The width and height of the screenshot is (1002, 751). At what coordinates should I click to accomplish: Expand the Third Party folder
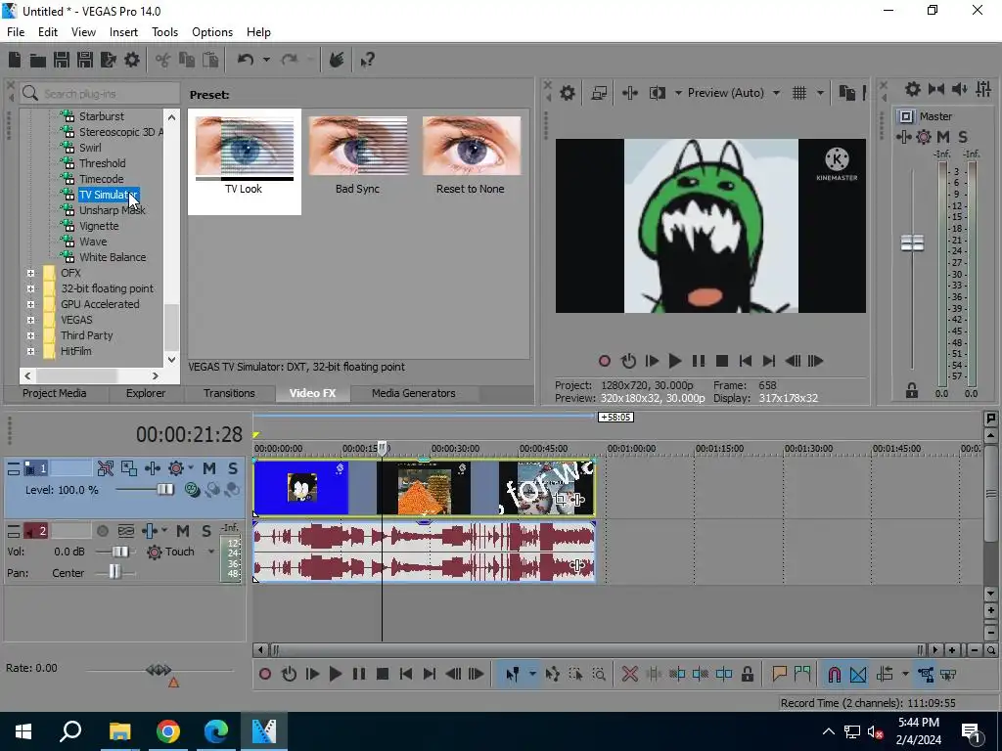point(30,335)
